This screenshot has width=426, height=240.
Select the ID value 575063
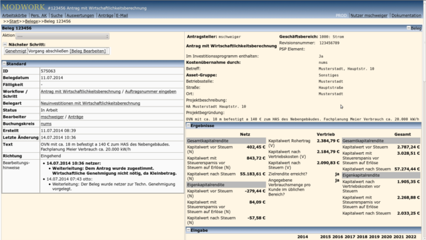tap(48, 71)
